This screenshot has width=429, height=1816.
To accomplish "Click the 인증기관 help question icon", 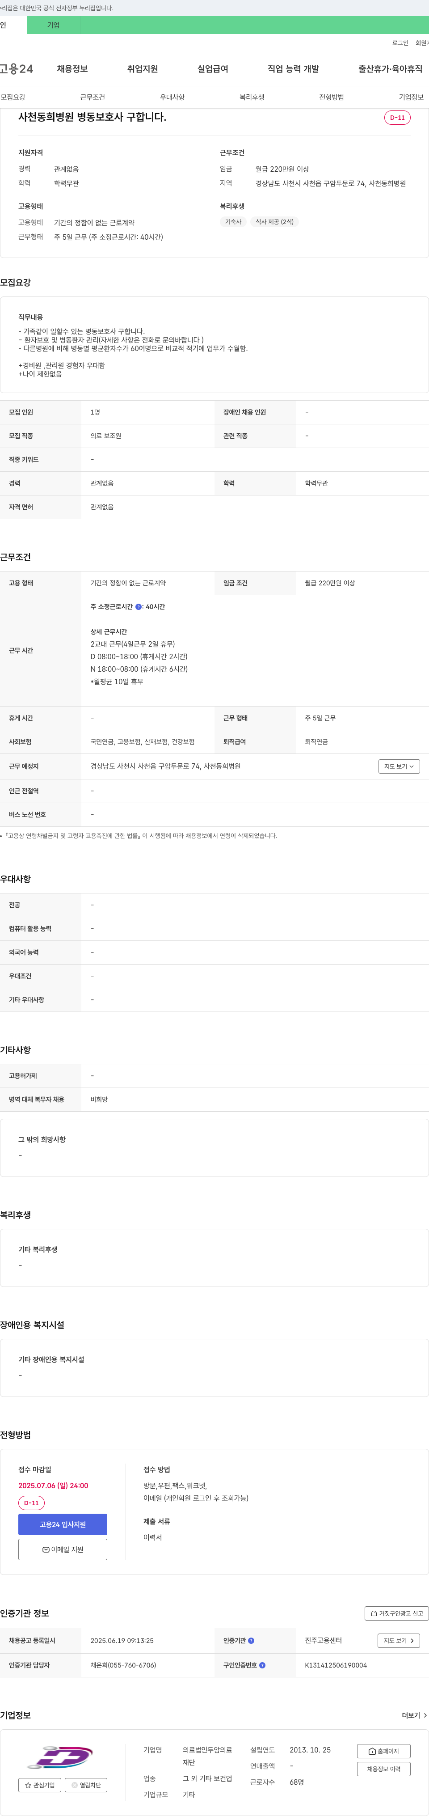I will [252, 1640].
